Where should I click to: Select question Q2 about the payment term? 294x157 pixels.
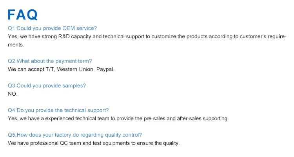point(50,61)
